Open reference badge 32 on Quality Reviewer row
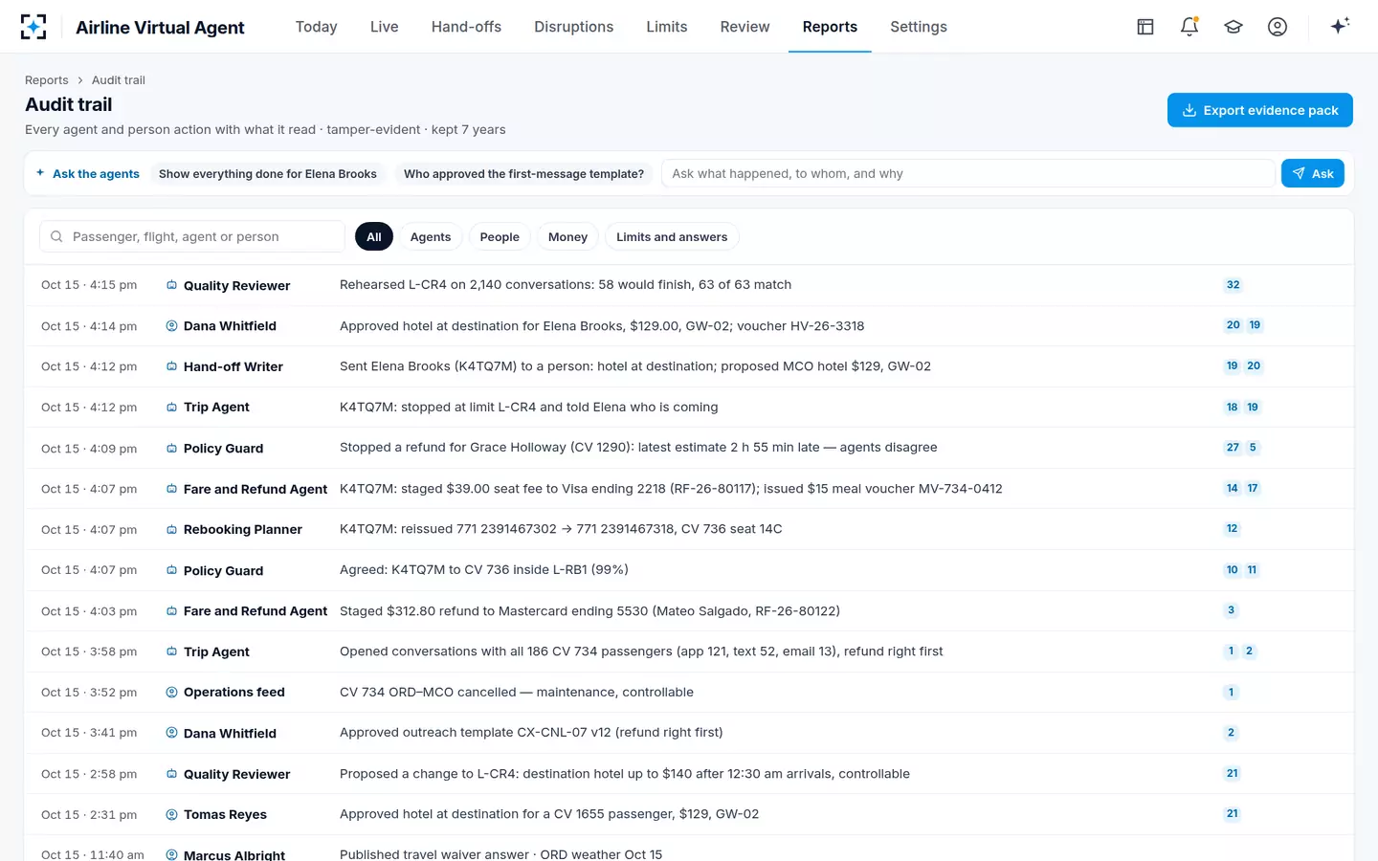The image size is (1378, 861). pos(1234,285)
